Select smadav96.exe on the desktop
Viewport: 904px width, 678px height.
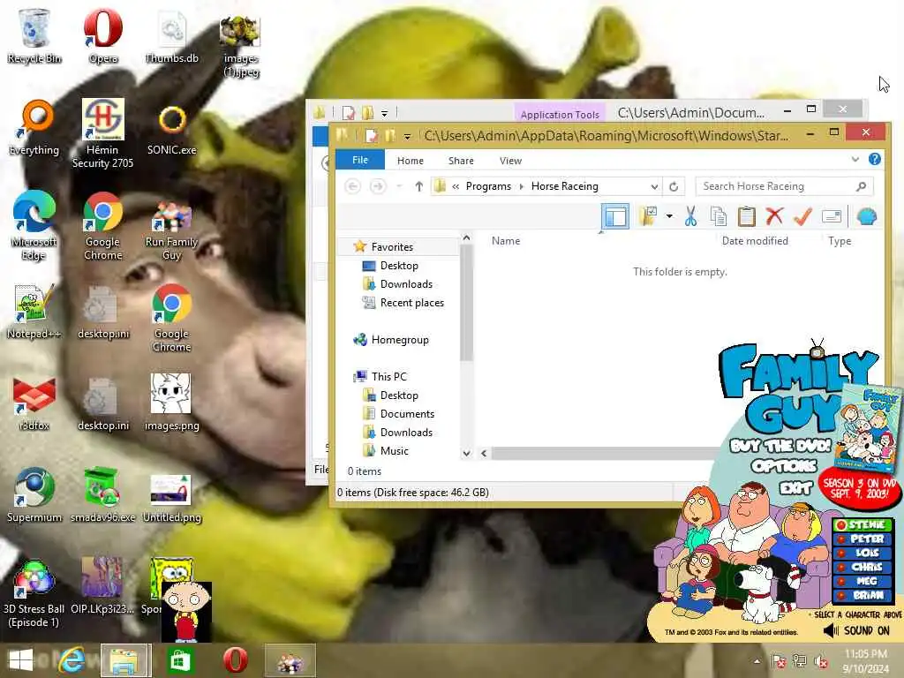[102, 494]
